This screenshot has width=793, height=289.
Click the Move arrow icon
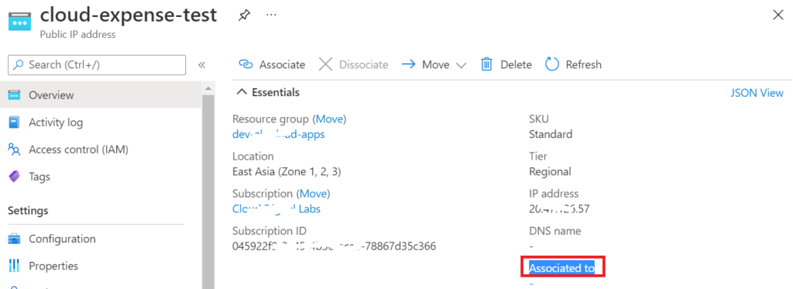pos(409,65)
